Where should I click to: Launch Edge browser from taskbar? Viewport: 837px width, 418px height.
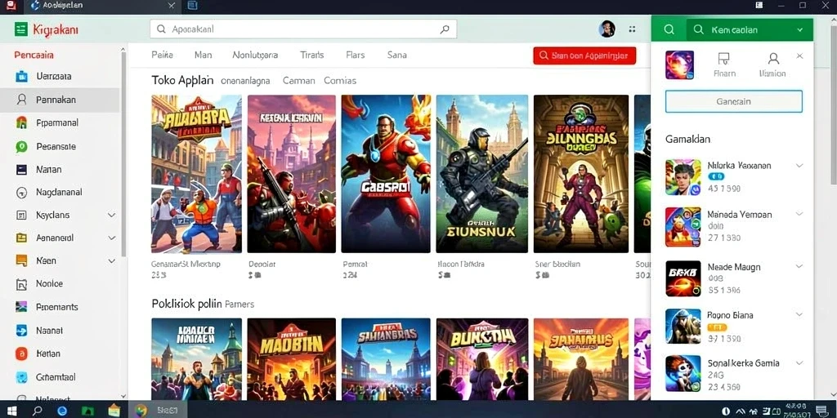click(x=62, y=411)
